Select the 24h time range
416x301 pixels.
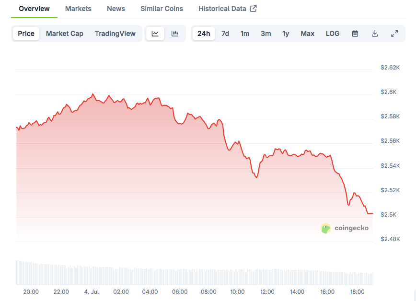[204, 34]
